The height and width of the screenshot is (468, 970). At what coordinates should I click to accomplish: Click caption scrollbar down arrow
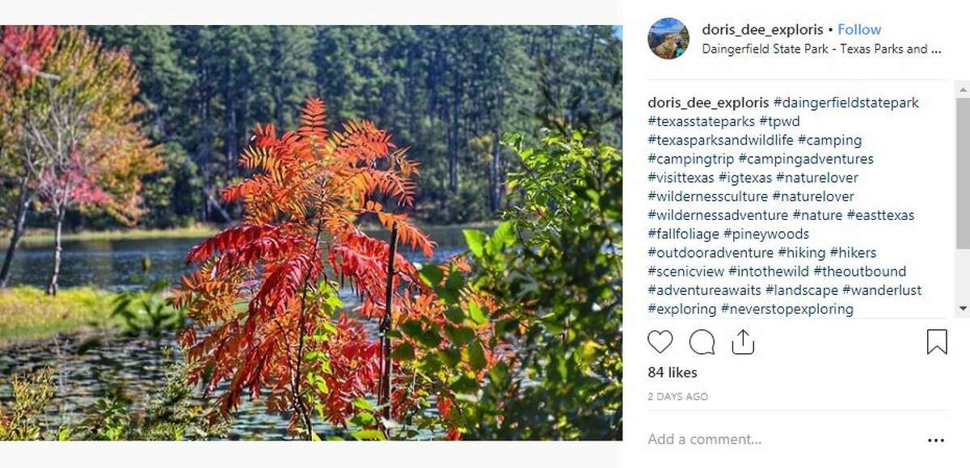(x=963, y=309)
